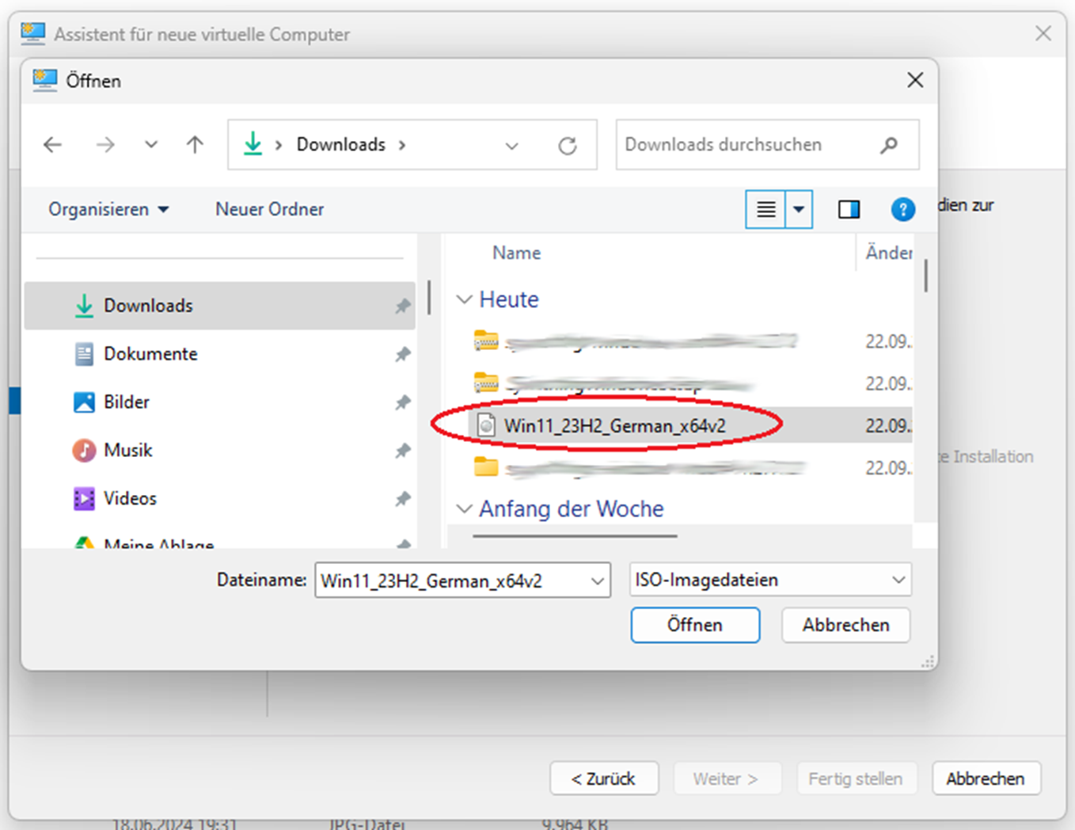Screen dimensions: 1075x830
Task: Click the Dokumente document icon
Action: click(x=84, y=354)
